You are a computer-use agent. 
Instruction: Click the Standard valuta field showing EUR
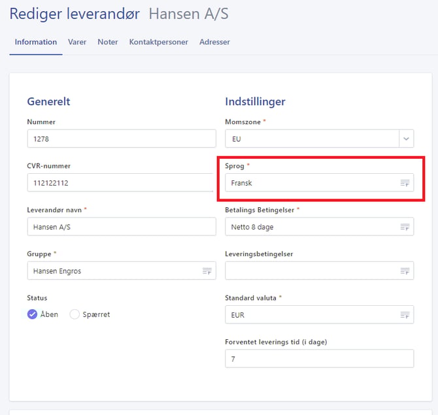point(311,315)
